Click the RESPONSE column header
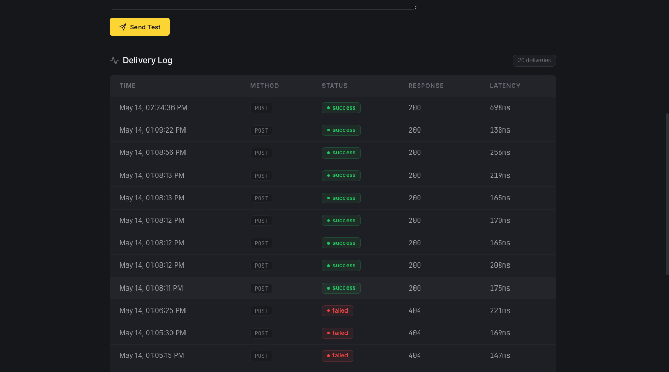The height and width of the screenshot is (372, 669). [x=426, y=86]
